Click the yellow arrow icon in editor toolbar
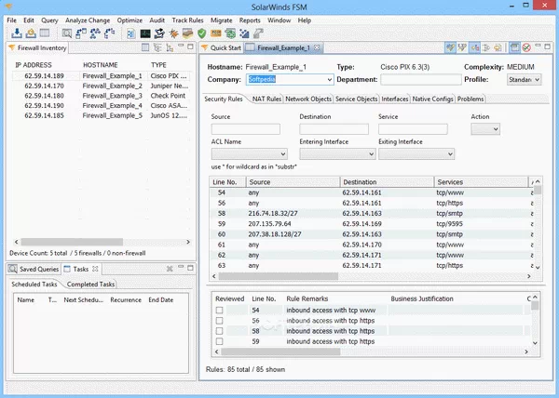This screenshot has height=398, width=559. [498, 47]
